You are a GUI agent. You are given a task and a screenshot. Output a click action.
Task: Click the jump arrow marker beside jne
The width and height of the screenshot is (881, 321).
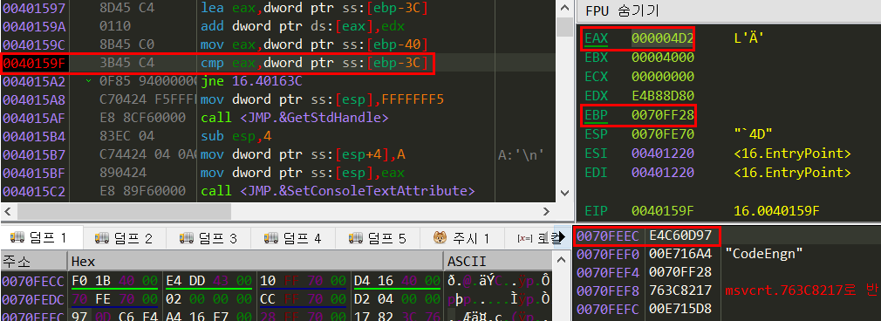pos(89,81)
